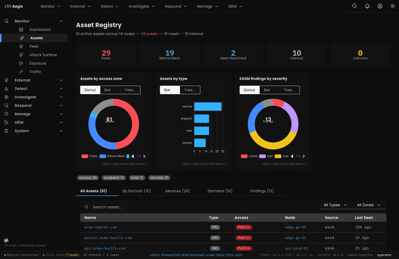
Task: Open notifications bell icon
Action: pos(367,6)
